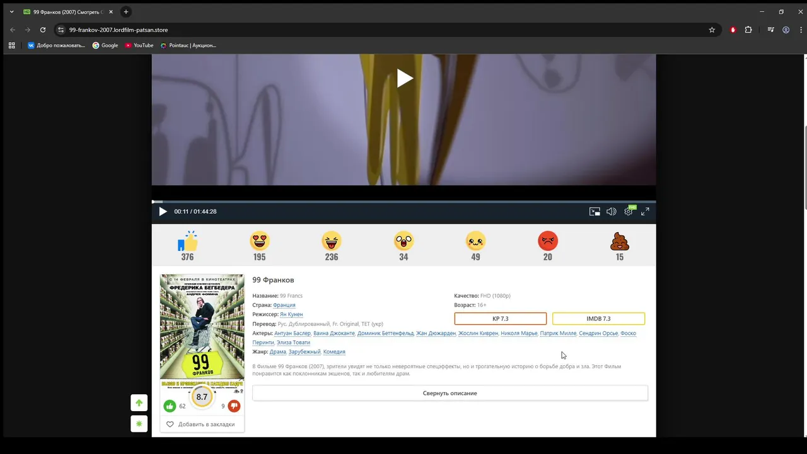Click the 00:11 / 01:44:28 time display
The height and width of the screenshot is (454, 807).
[x=195, y=212]
